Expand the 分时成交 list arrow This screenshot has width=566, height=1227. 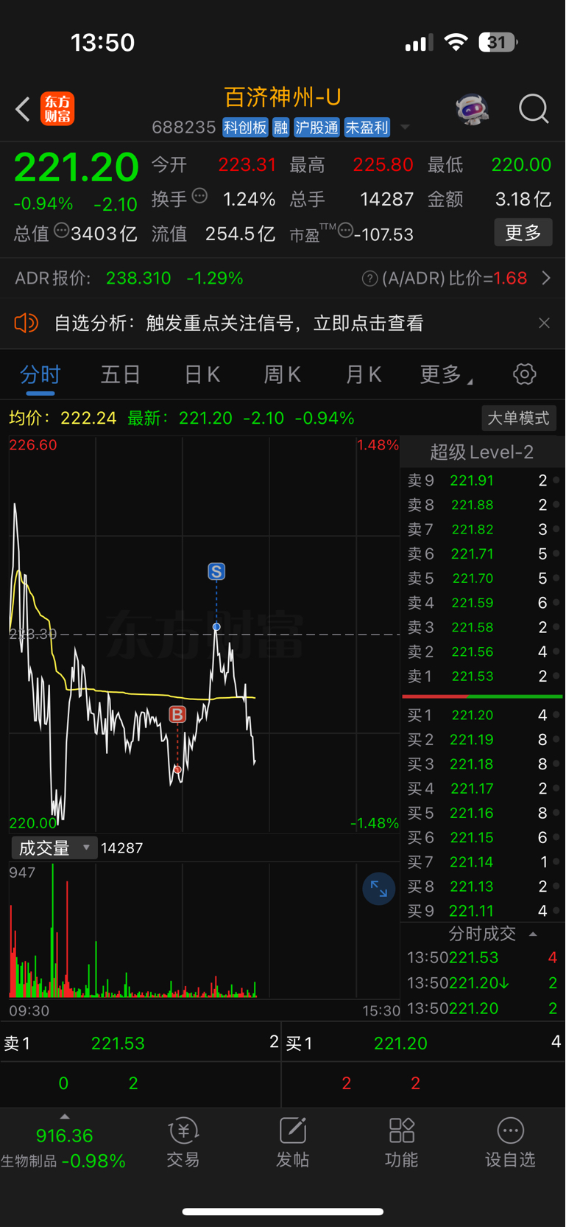click(x=533, y=934)
